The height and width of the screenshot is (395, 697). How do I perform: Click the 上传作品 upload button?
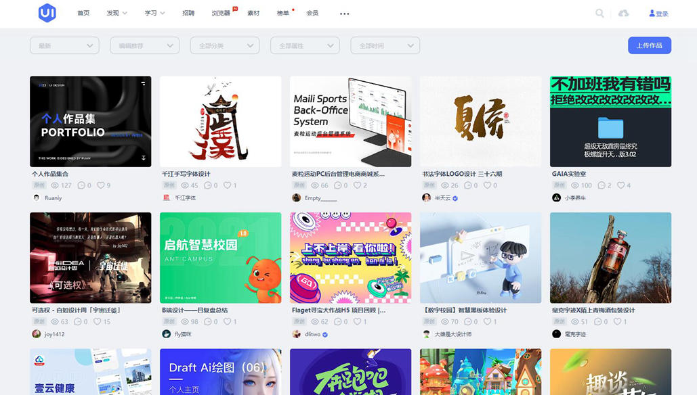coord(650,46)
